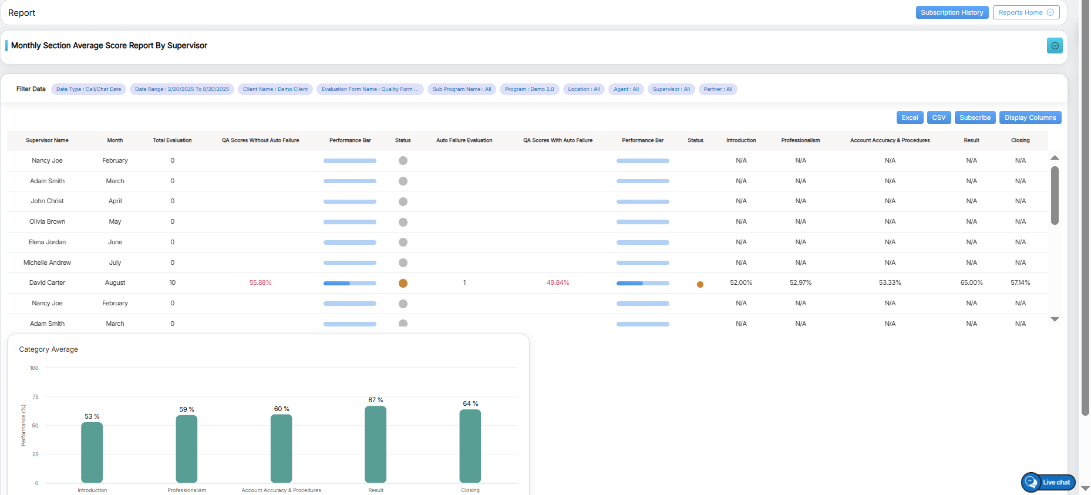Export report to Excel
Viewport: 1091px width, 495px height.
910,117
